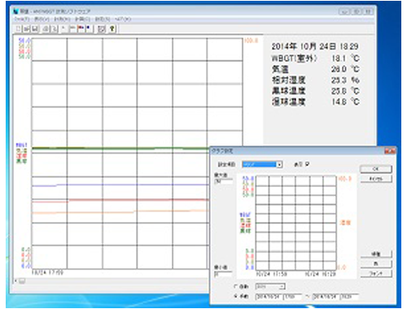This screenshot has width=407, height=309.
Task: Click the Cancel button in graph dialog
Action: [x=376, y=179]
